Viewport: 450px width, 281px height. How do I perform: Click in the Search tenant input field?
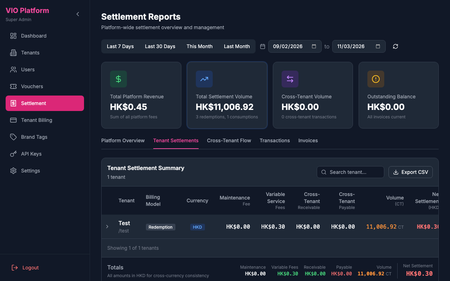350,172
